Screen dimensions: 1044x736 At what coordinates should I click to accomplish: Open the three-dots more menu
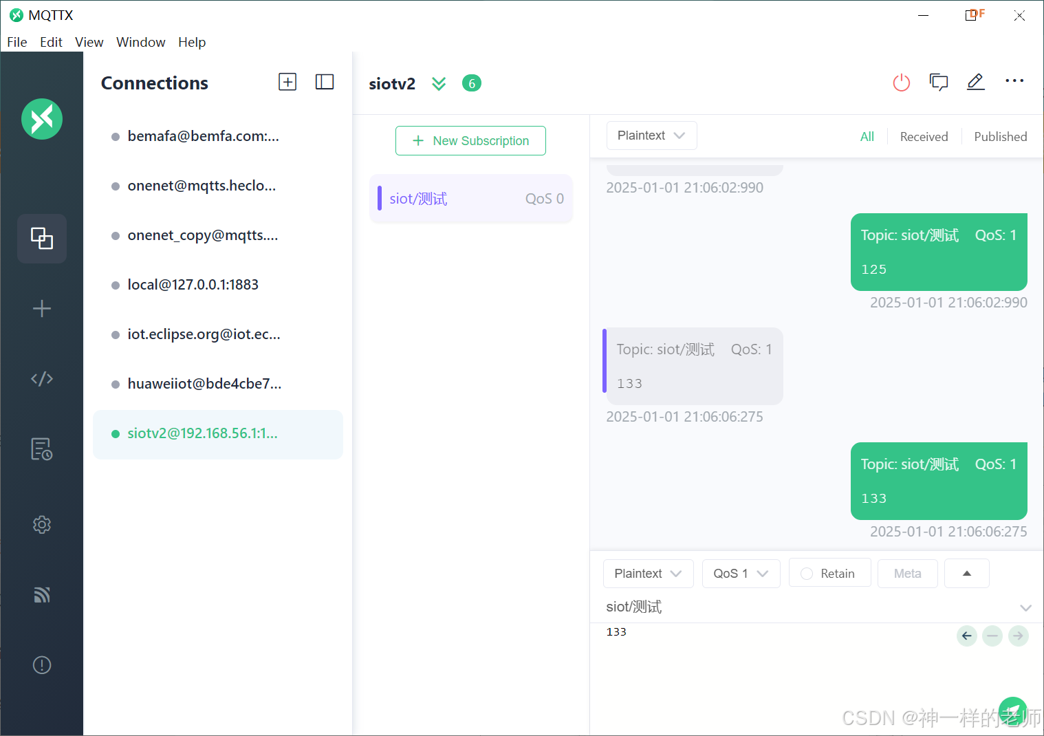click(x=1014, y=81)
